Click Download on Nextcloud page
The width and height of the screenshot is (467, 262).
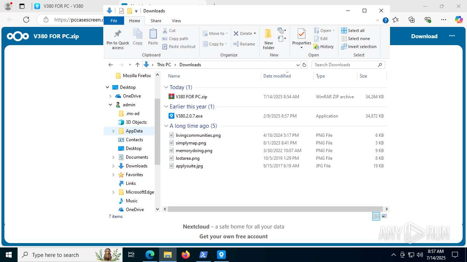[x=424, y=36]
